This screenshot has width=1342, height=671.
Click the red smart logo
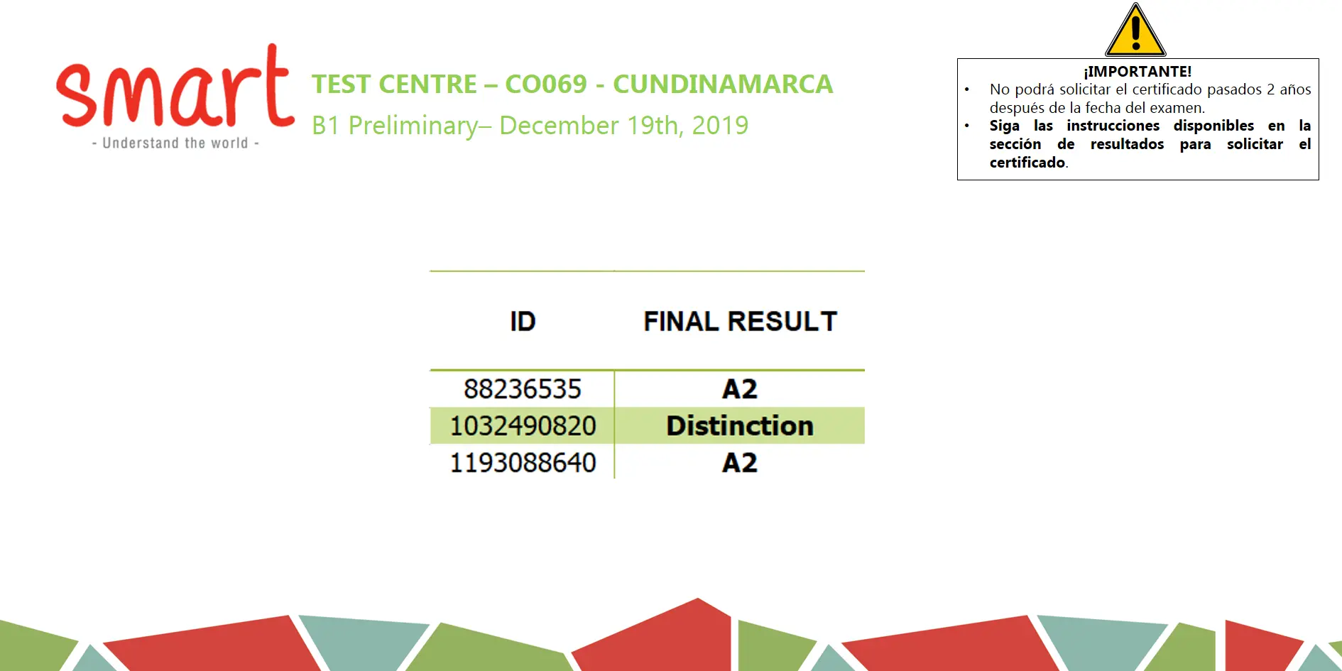[175, 89]
